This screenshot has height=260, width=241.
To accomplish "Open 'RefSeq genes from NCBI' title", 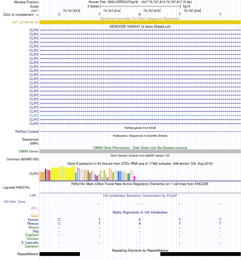I will coord(140,128).
